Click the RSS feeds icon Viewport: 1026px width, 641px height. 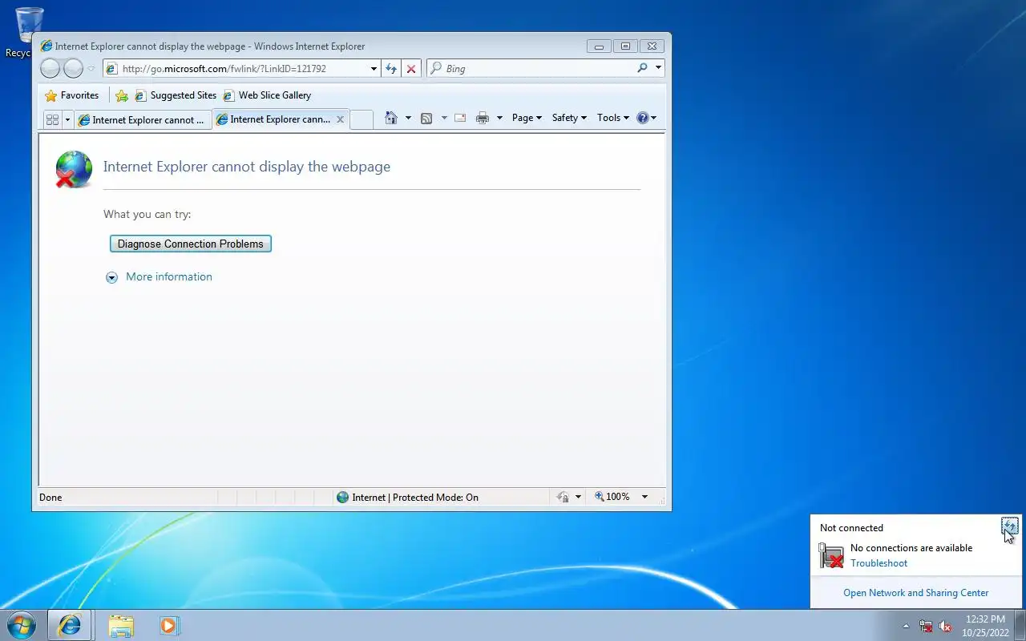pos(426,118)
